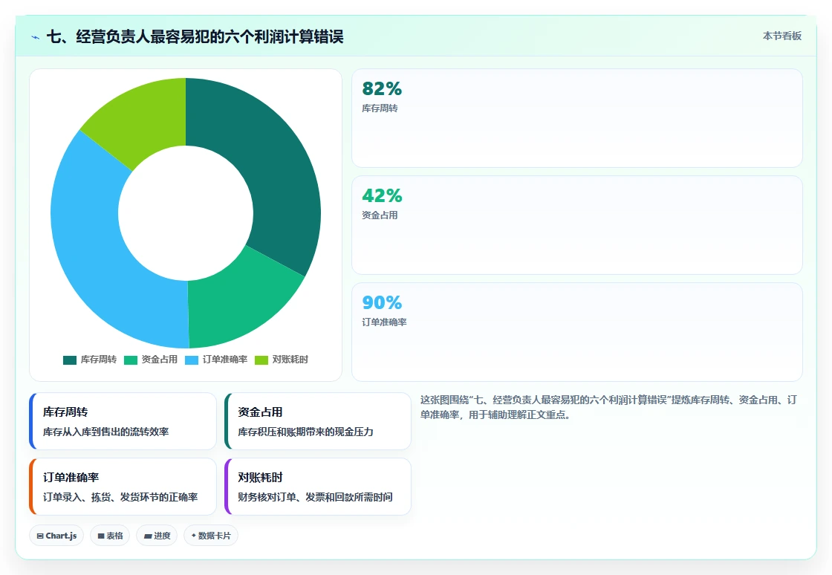Screen dimensions: 832x575
Task: Toggle the 库存周转 legend color box
Action: click(x=70, y=360)
